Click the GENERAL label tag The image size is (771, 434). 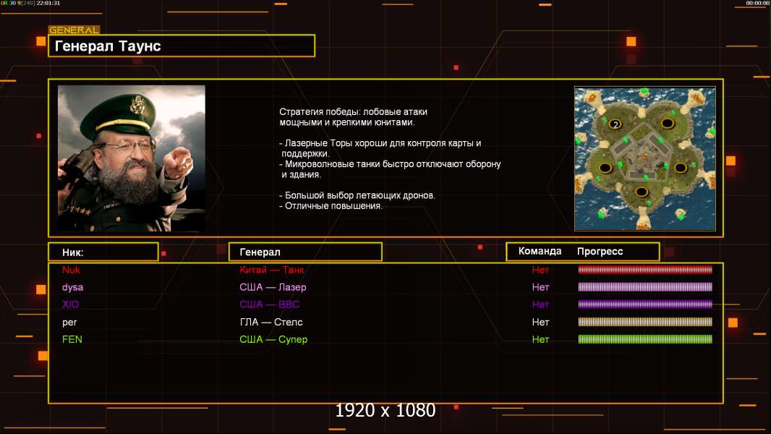74,30
